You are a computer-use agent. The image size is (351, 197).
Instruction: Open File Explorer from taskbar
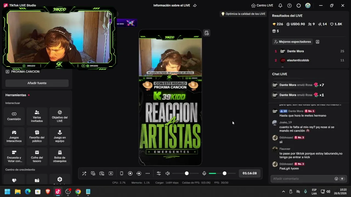point(18,192)
